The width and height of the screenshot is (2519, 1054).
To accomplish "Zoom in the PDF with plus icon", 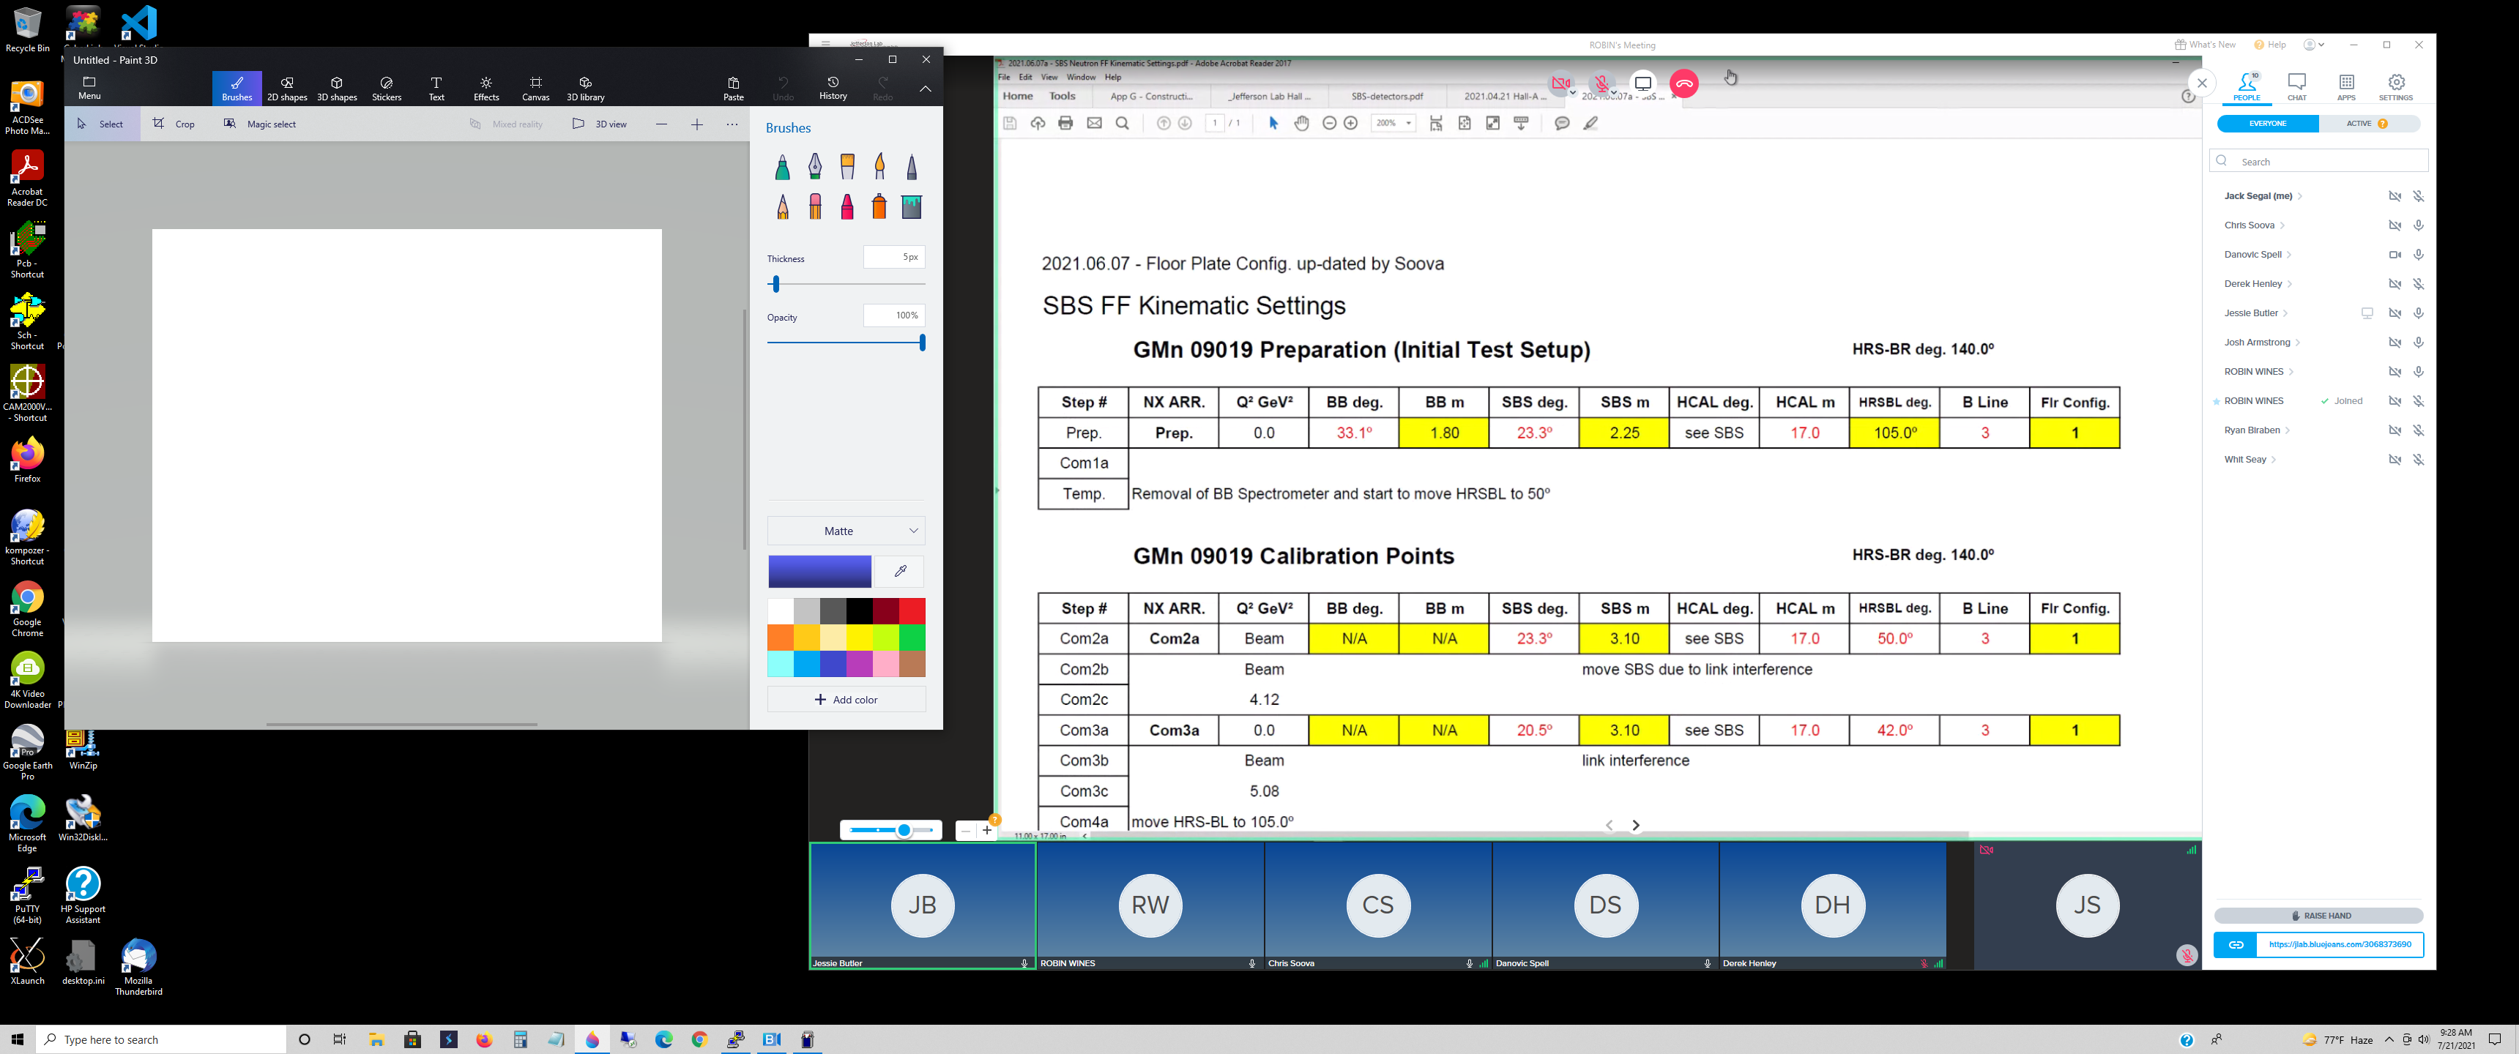I will (x=1350, y=123).
